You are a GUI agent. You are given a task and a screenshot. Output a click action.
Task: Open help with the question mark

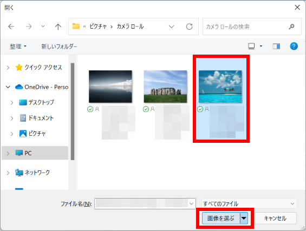[294, 46]
